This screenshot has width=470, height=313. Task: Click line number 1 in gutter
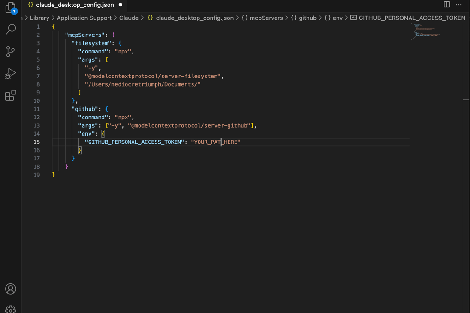click(38, 27)
